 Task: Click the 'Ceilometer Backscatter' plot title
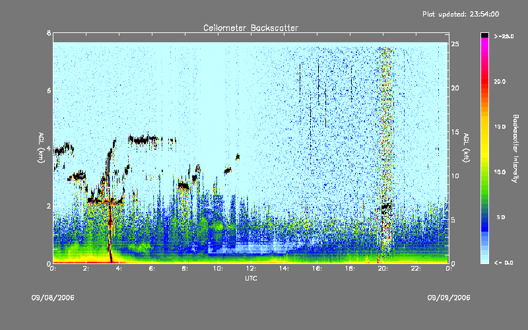pos(251,28)
